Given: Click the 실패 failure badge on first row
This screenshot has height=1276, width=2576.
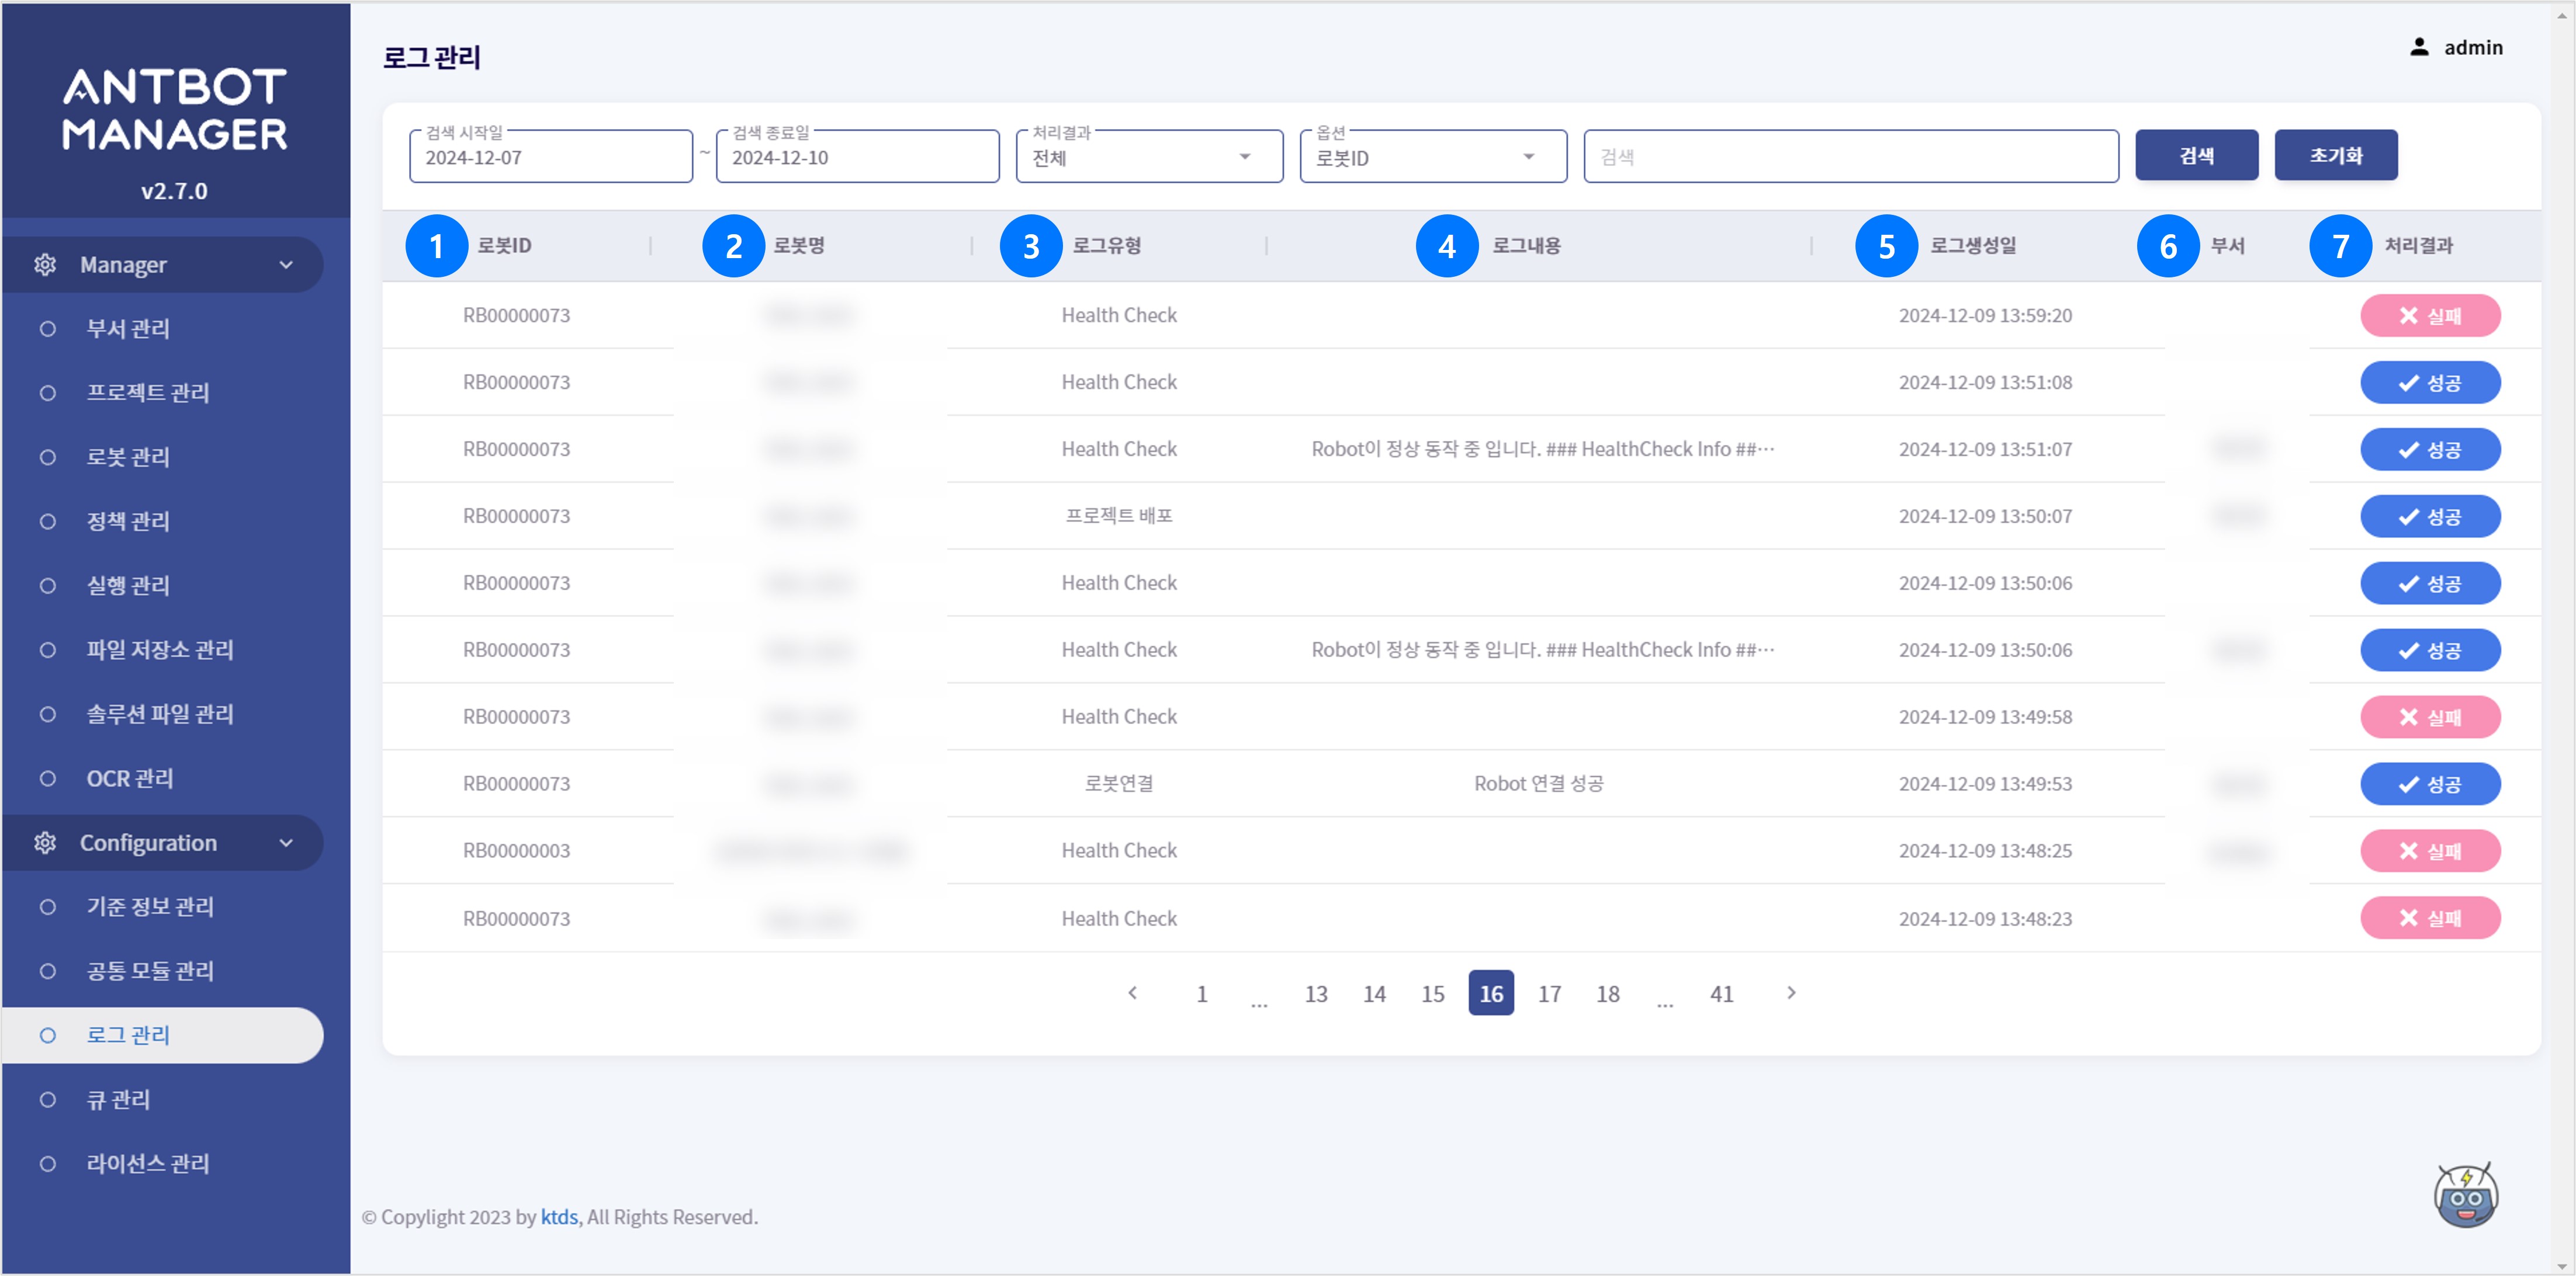Looking at the screenshot, I should pyautogui.click(x=2431, y=315).
